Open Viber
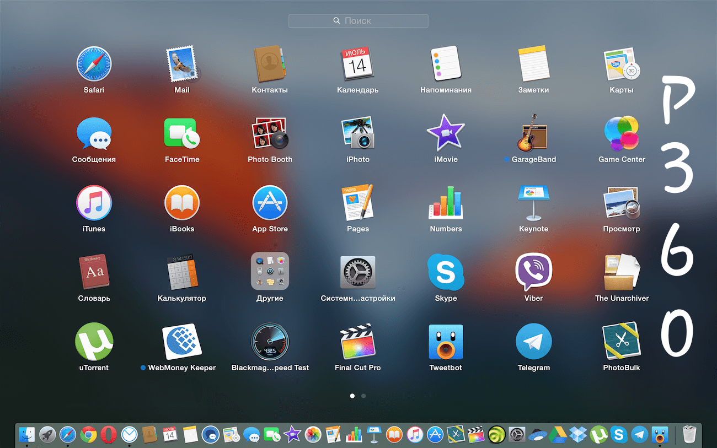This screenshot has width=717, height=448. [533, 271]
